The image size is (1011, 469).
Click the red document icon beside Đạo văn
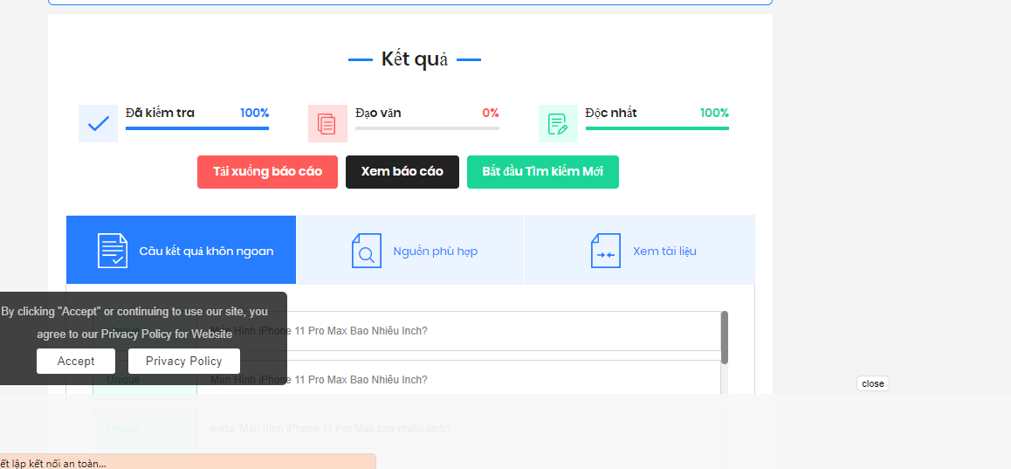327,123
